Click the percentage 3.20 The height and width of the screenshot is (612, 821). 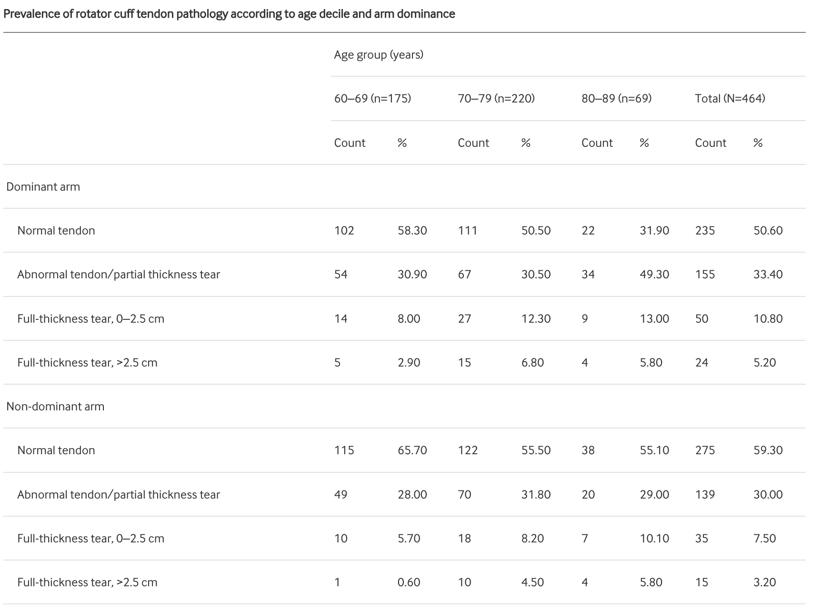pos(765,582)
